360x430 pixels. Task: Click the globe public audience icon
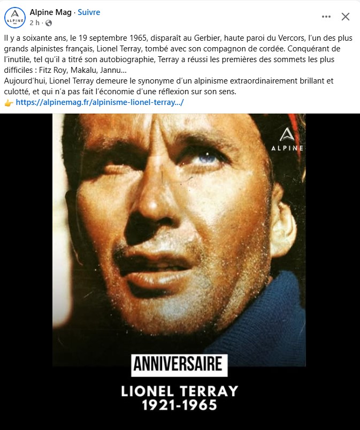click(x=49, y=23)
